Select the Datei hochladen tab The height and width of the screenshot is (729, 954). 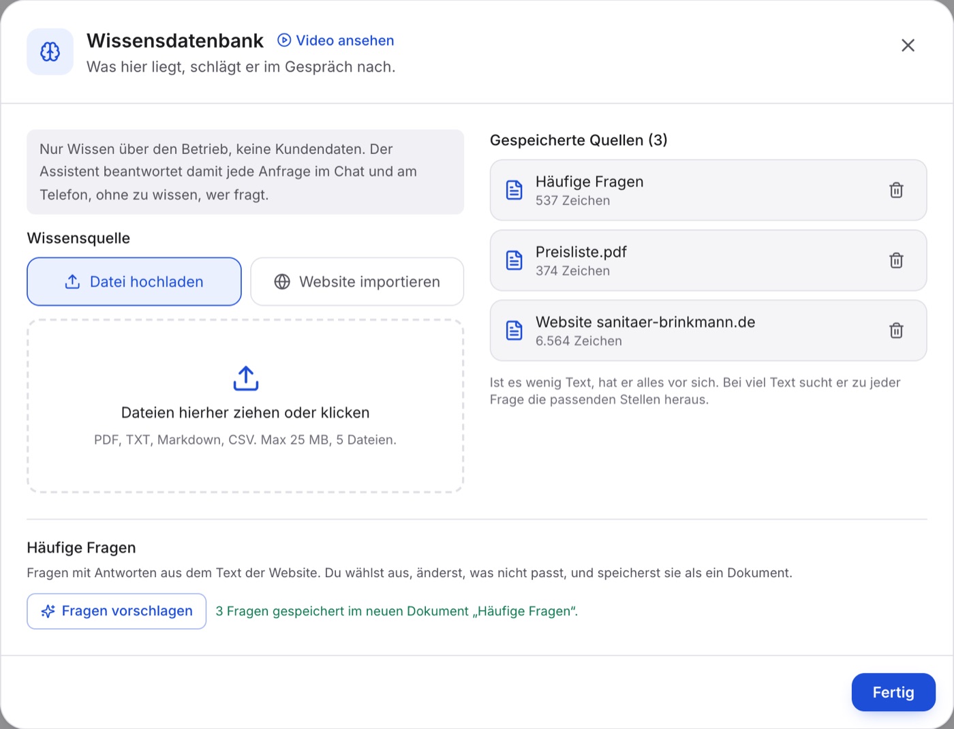pyautogui.click(x=134, y=281)
